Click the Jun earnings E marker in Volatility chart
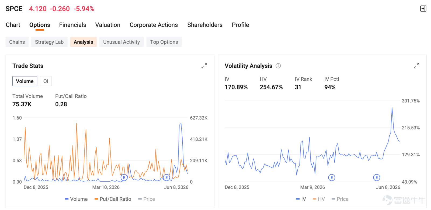 pyautogui.click(x=377, y=178)
